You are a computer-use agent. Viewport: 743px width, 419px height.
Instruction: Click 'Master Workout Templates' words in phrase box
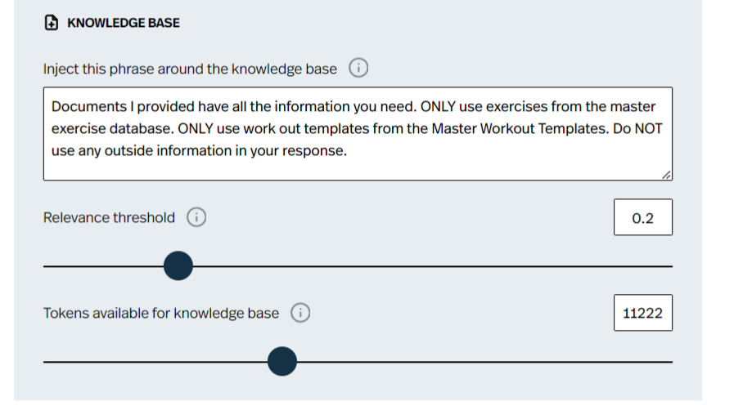(x=520, y=128)
